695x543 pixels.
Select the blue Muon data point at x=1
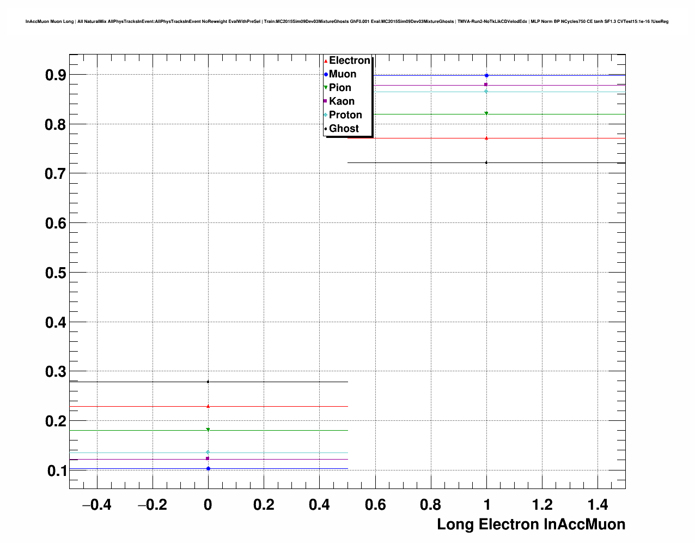tap(486, 75)
